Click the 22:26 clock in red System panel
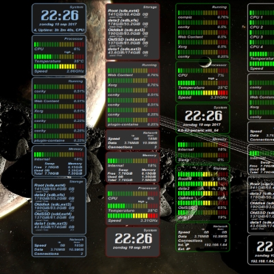274x274 pixels. click(134, 238)
